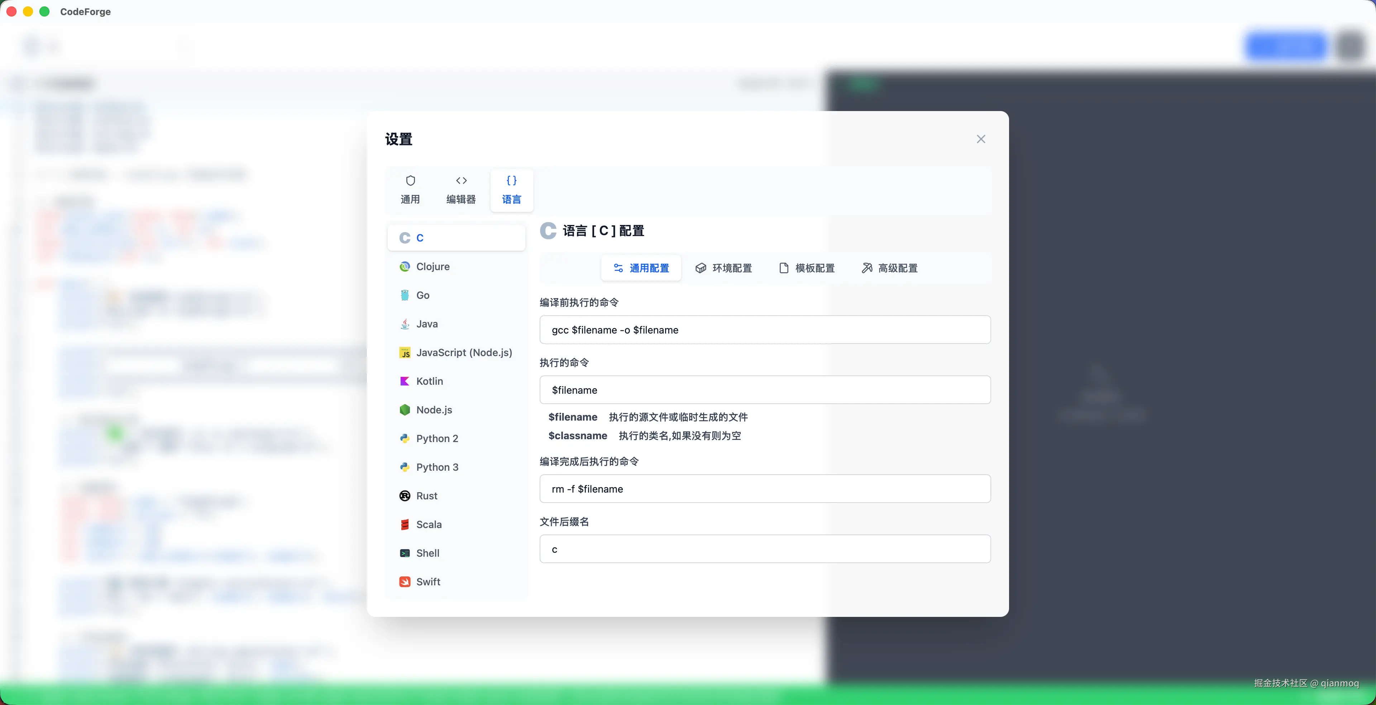
Task: Click the Kotlin language icon
Action: [404, 382]
